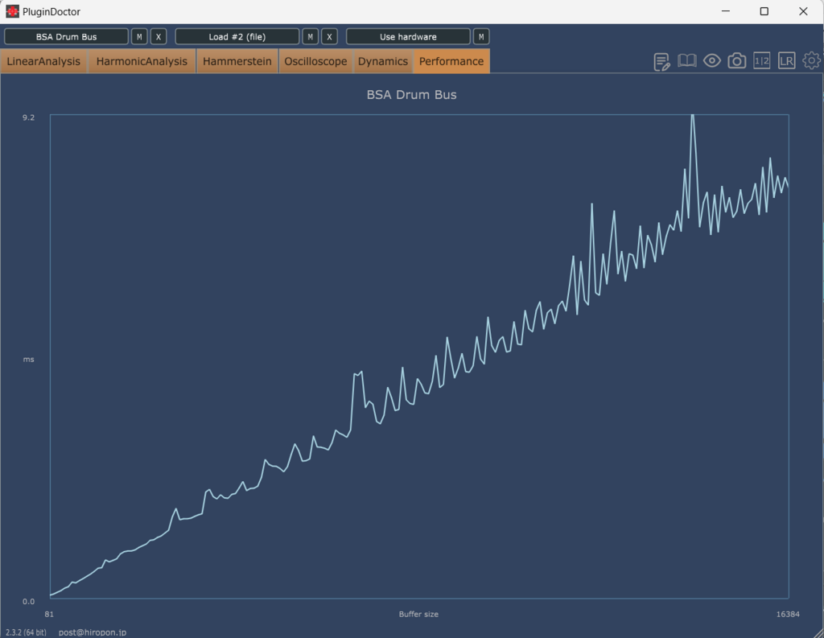The height and width of the screenshot is (638, 824).
Task: Click M button next to Load #2
Action: [x=310, y=37]
